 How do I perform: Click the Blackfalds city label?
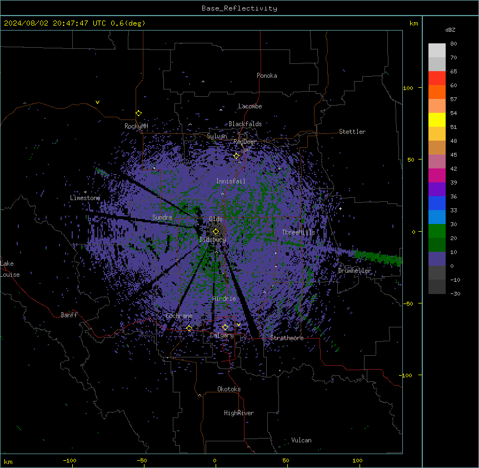(x=245, y=124)
